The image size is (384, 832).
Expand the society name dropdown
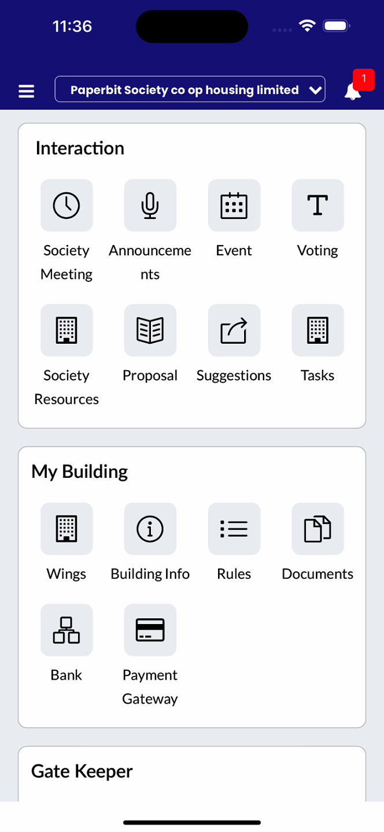190,89
